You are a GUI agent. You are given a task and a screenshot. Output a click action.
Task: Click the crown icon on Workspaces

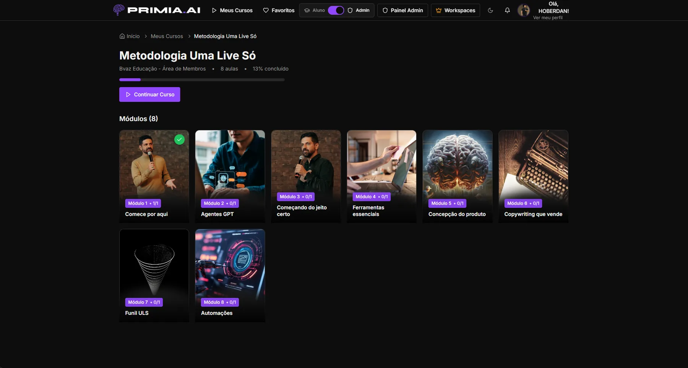(x=439, y=10)
